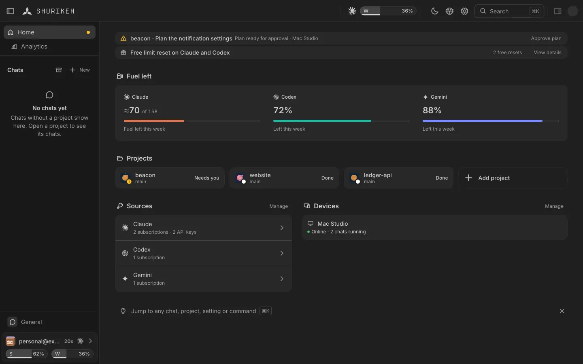Click the S 62% usage pill
Image resolution: width=583 pixels, height=364 pixels.
click(x=27, y=354)
